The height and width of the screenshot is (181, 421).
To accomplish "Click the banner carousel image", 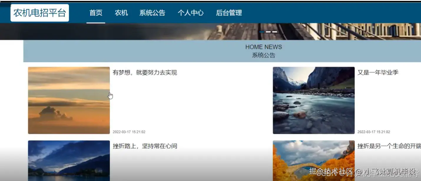I will pyautogui.click(x=210, y=31).
